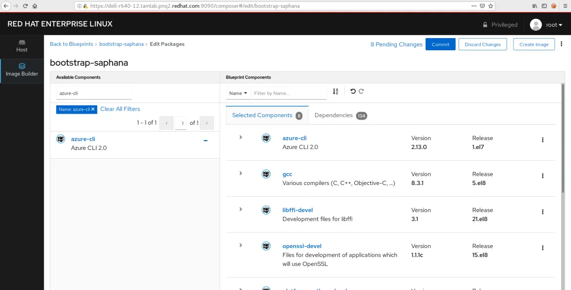Click the Filter by Name input field
This screenshot has width=571, height=290.
click(289, 93)
